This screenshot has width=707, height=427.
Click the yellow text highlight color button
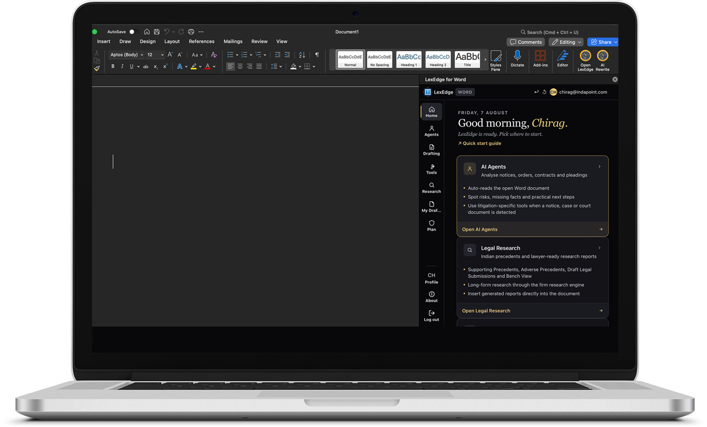click(x=193, y=66)
